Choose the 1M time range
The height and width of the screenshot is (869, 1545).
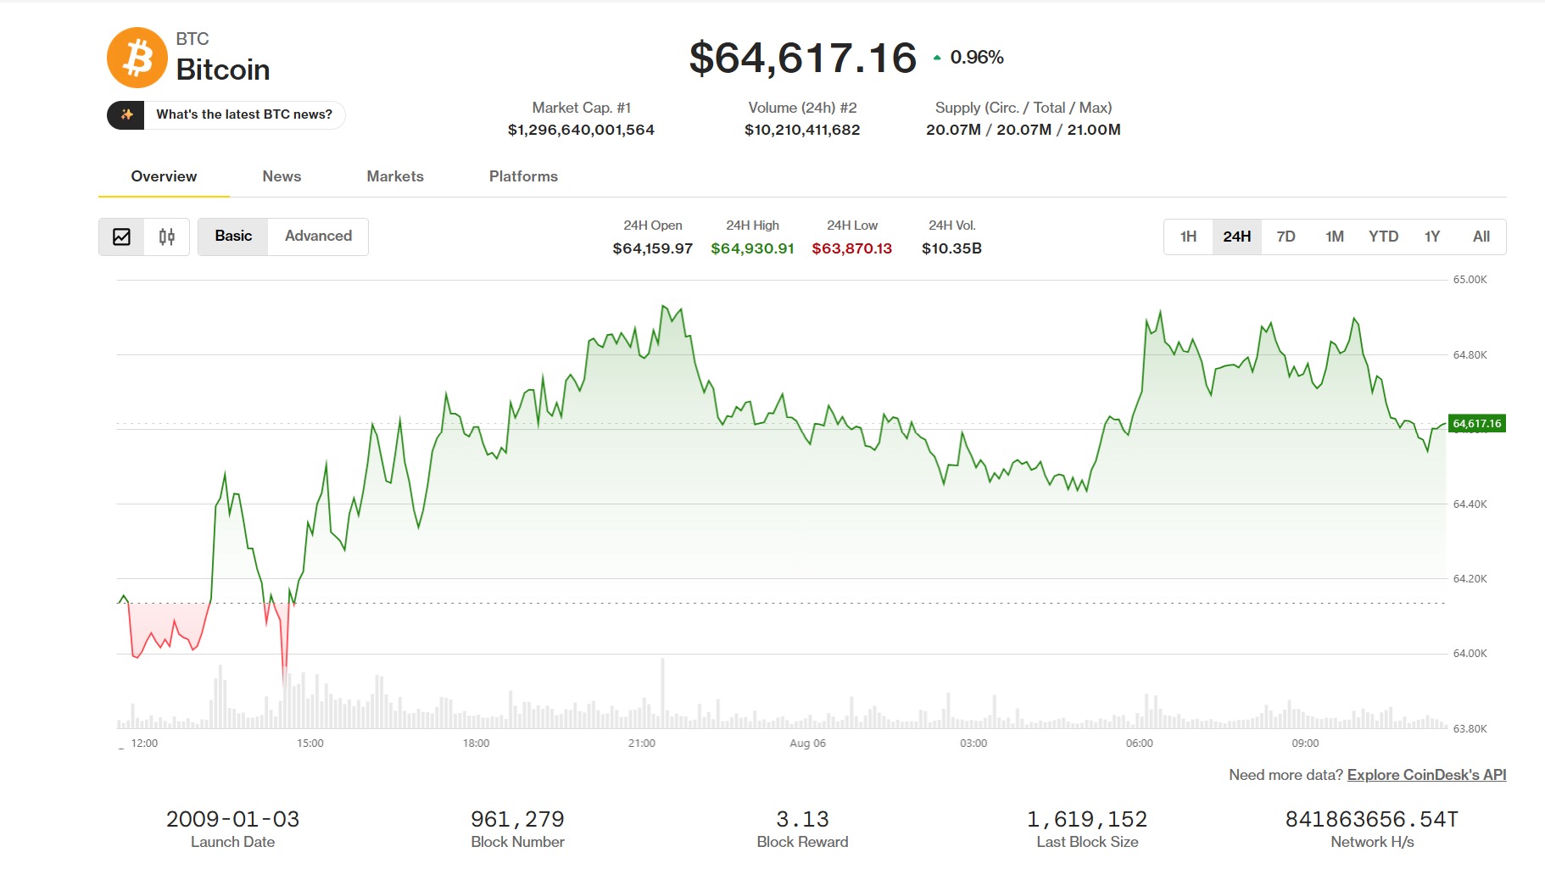click(x=1335, y=237)
